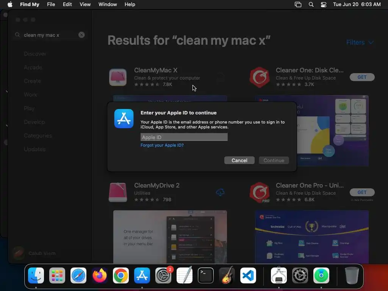The width and height of the screenshot is (388, 291).
Task: Get the Cleaner One Pro app
Action: pyautogui.click(x=362, y=192)
